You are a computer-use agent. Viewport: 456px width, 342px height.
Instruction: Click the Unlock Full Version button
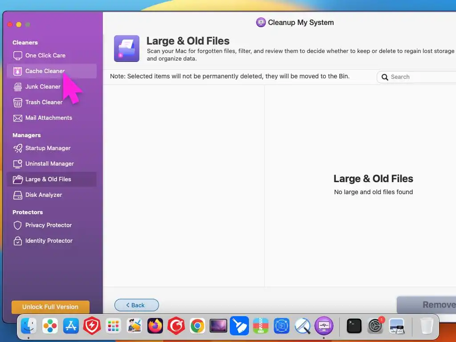[50, 307]
